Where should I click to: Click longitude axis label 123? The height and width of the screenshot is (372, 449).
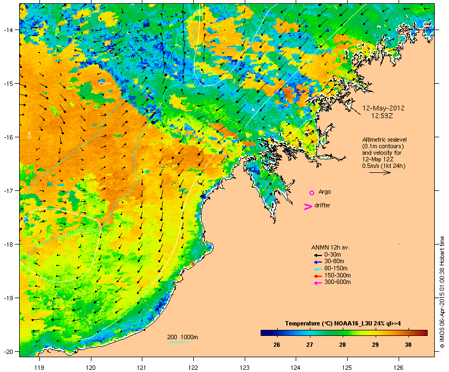coord(245,368)
